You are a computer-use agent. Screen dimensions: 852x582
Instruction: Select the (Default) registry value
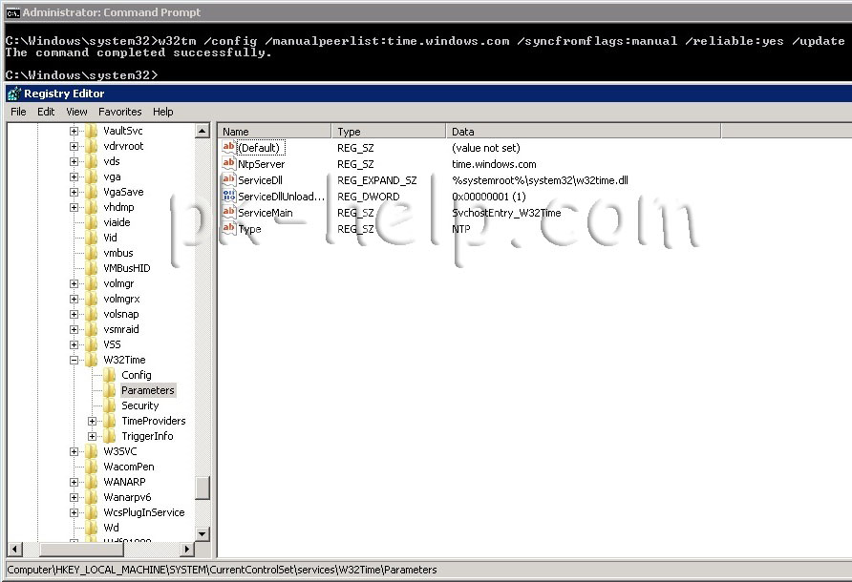coord(260,148)
